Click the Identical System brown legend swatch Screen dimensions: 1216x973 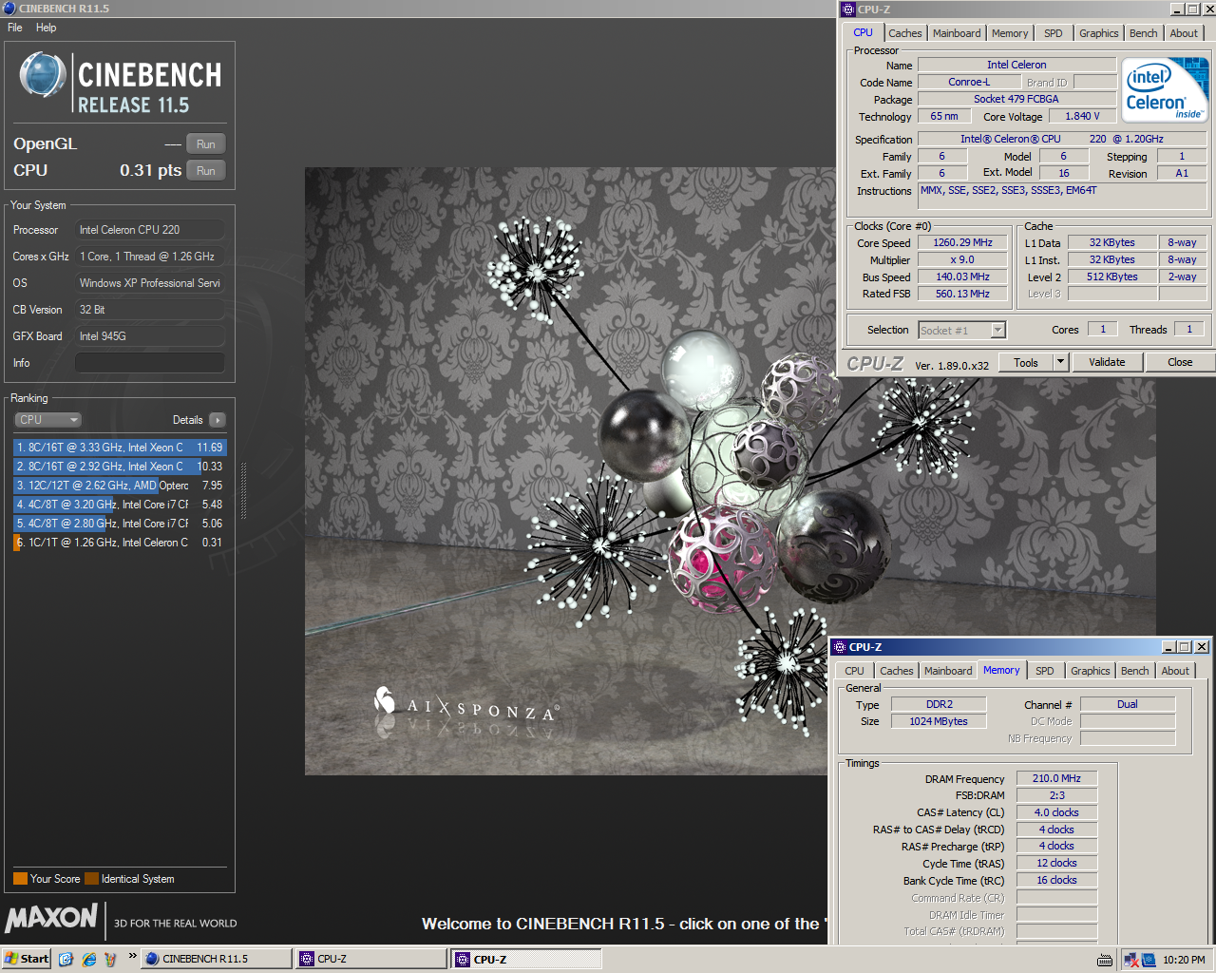pyautogui.click(x=91, y=879)
